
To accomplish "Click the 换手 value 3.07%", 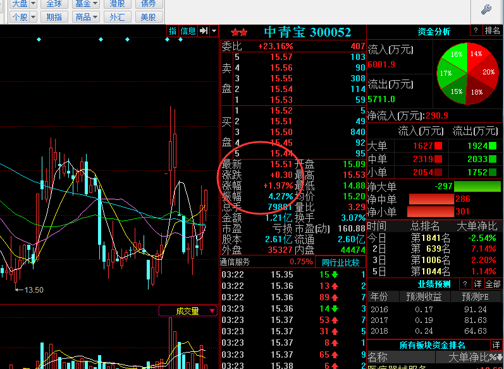I will [353, 218].
